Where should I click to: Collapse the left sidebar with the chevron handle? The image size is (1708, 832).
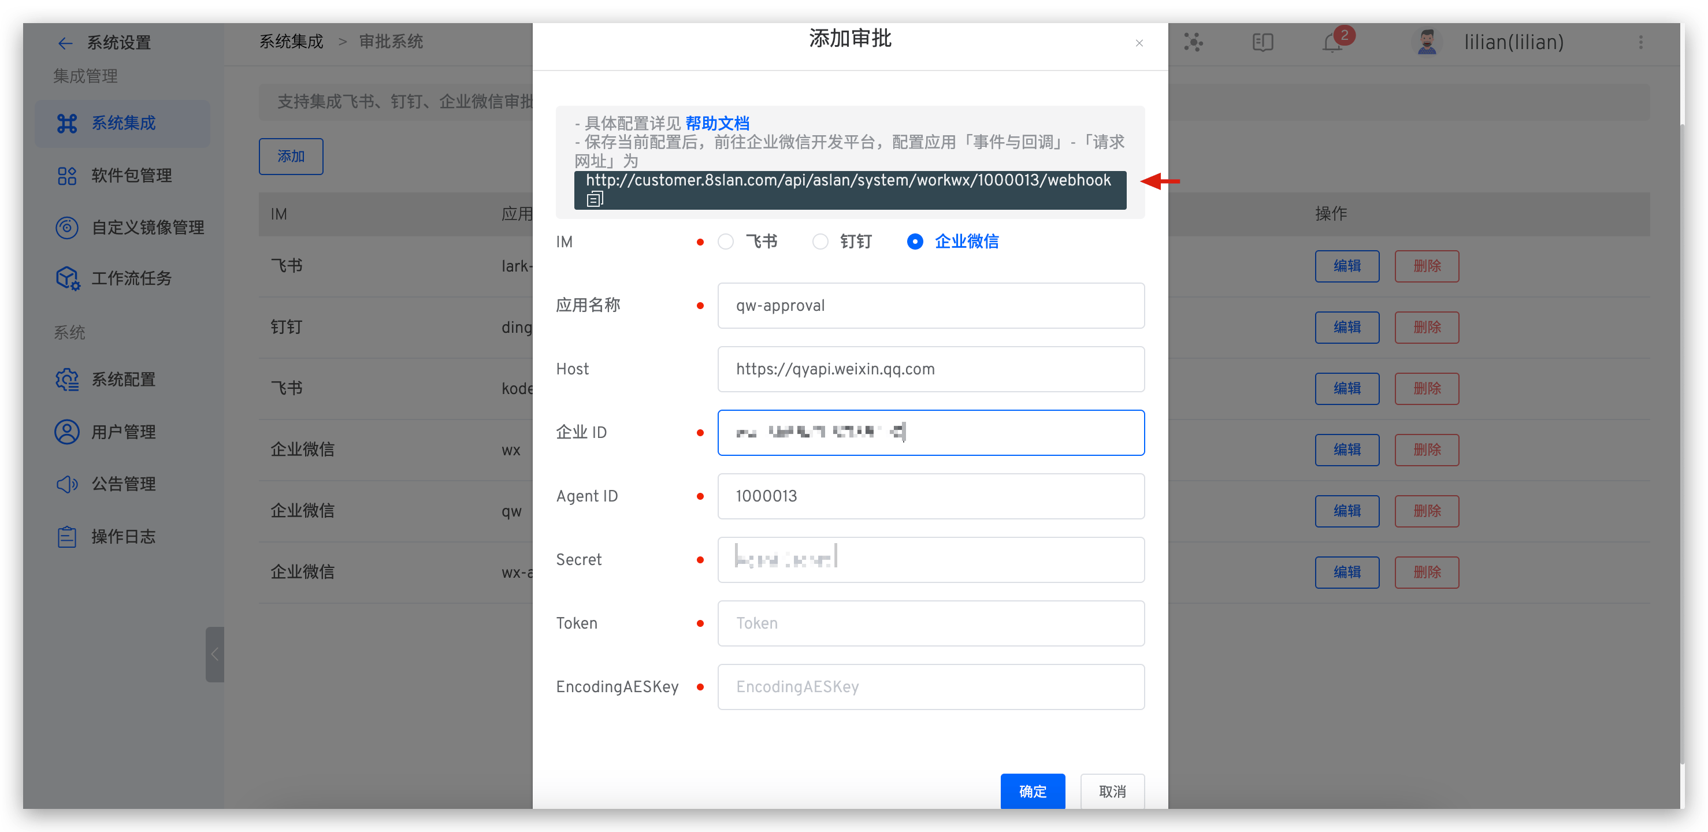tap(215, 654)
